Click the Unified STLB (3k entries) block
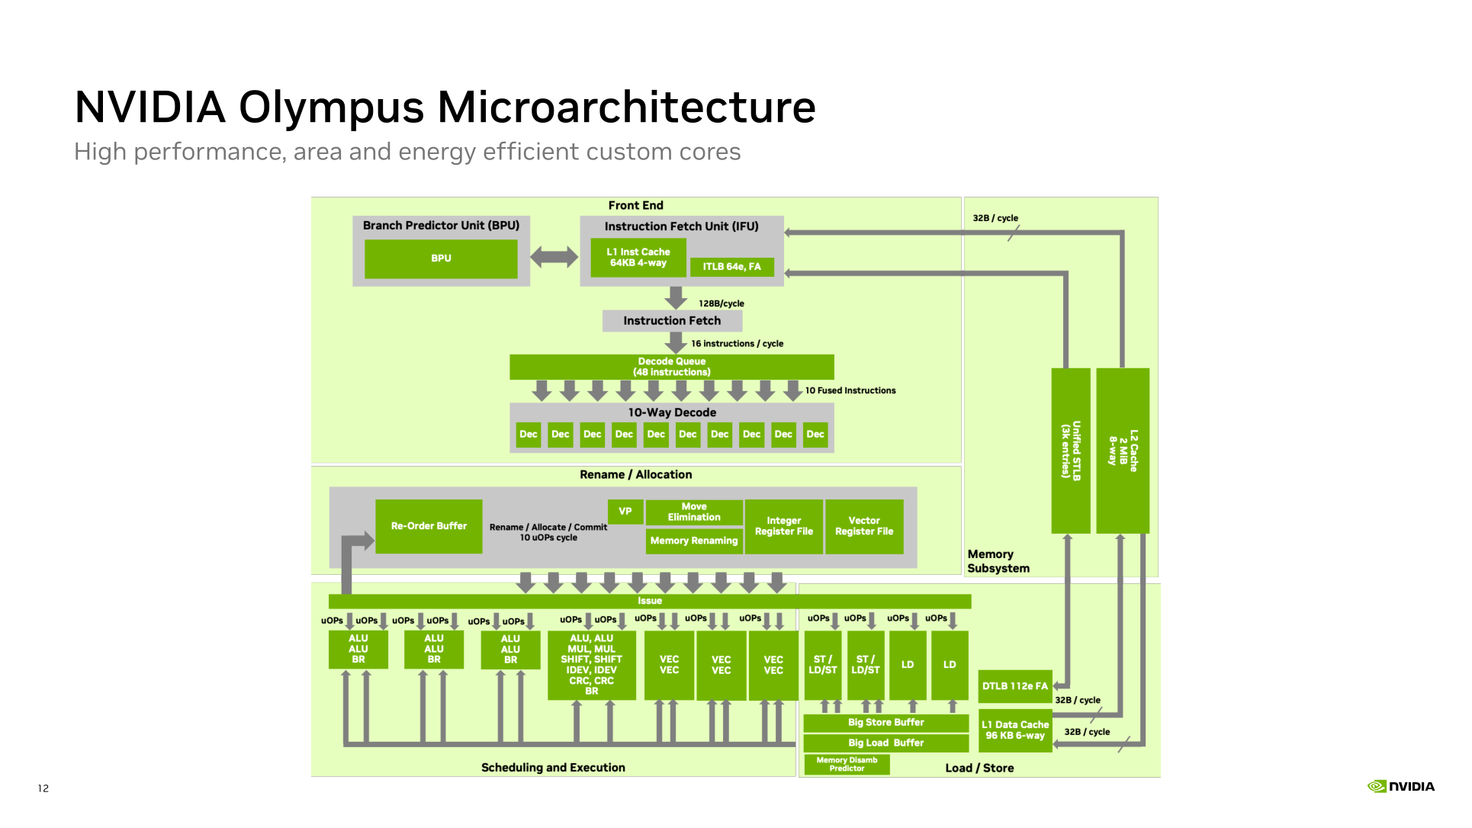Image resolution: width=1472 pixels, height=828 pixels. click(1071, 451)
